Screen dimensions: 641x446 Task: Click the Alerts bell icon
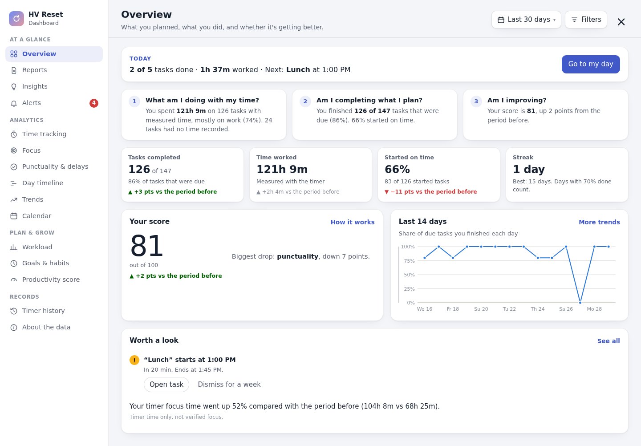(x=14, y=103)
